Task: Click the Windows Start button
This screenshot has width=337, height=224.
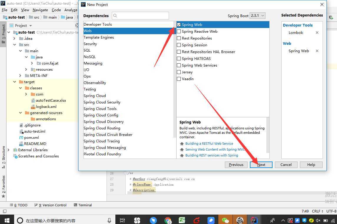Action: tap(7, 220)
